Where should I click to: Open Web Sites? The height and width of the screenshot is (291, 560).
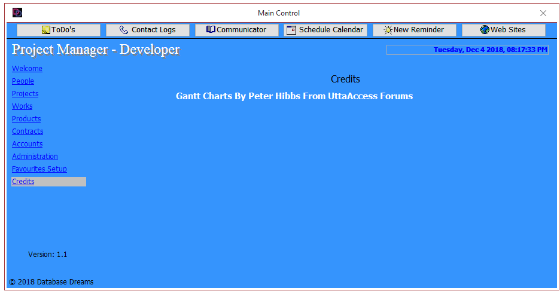coord(504,30)
